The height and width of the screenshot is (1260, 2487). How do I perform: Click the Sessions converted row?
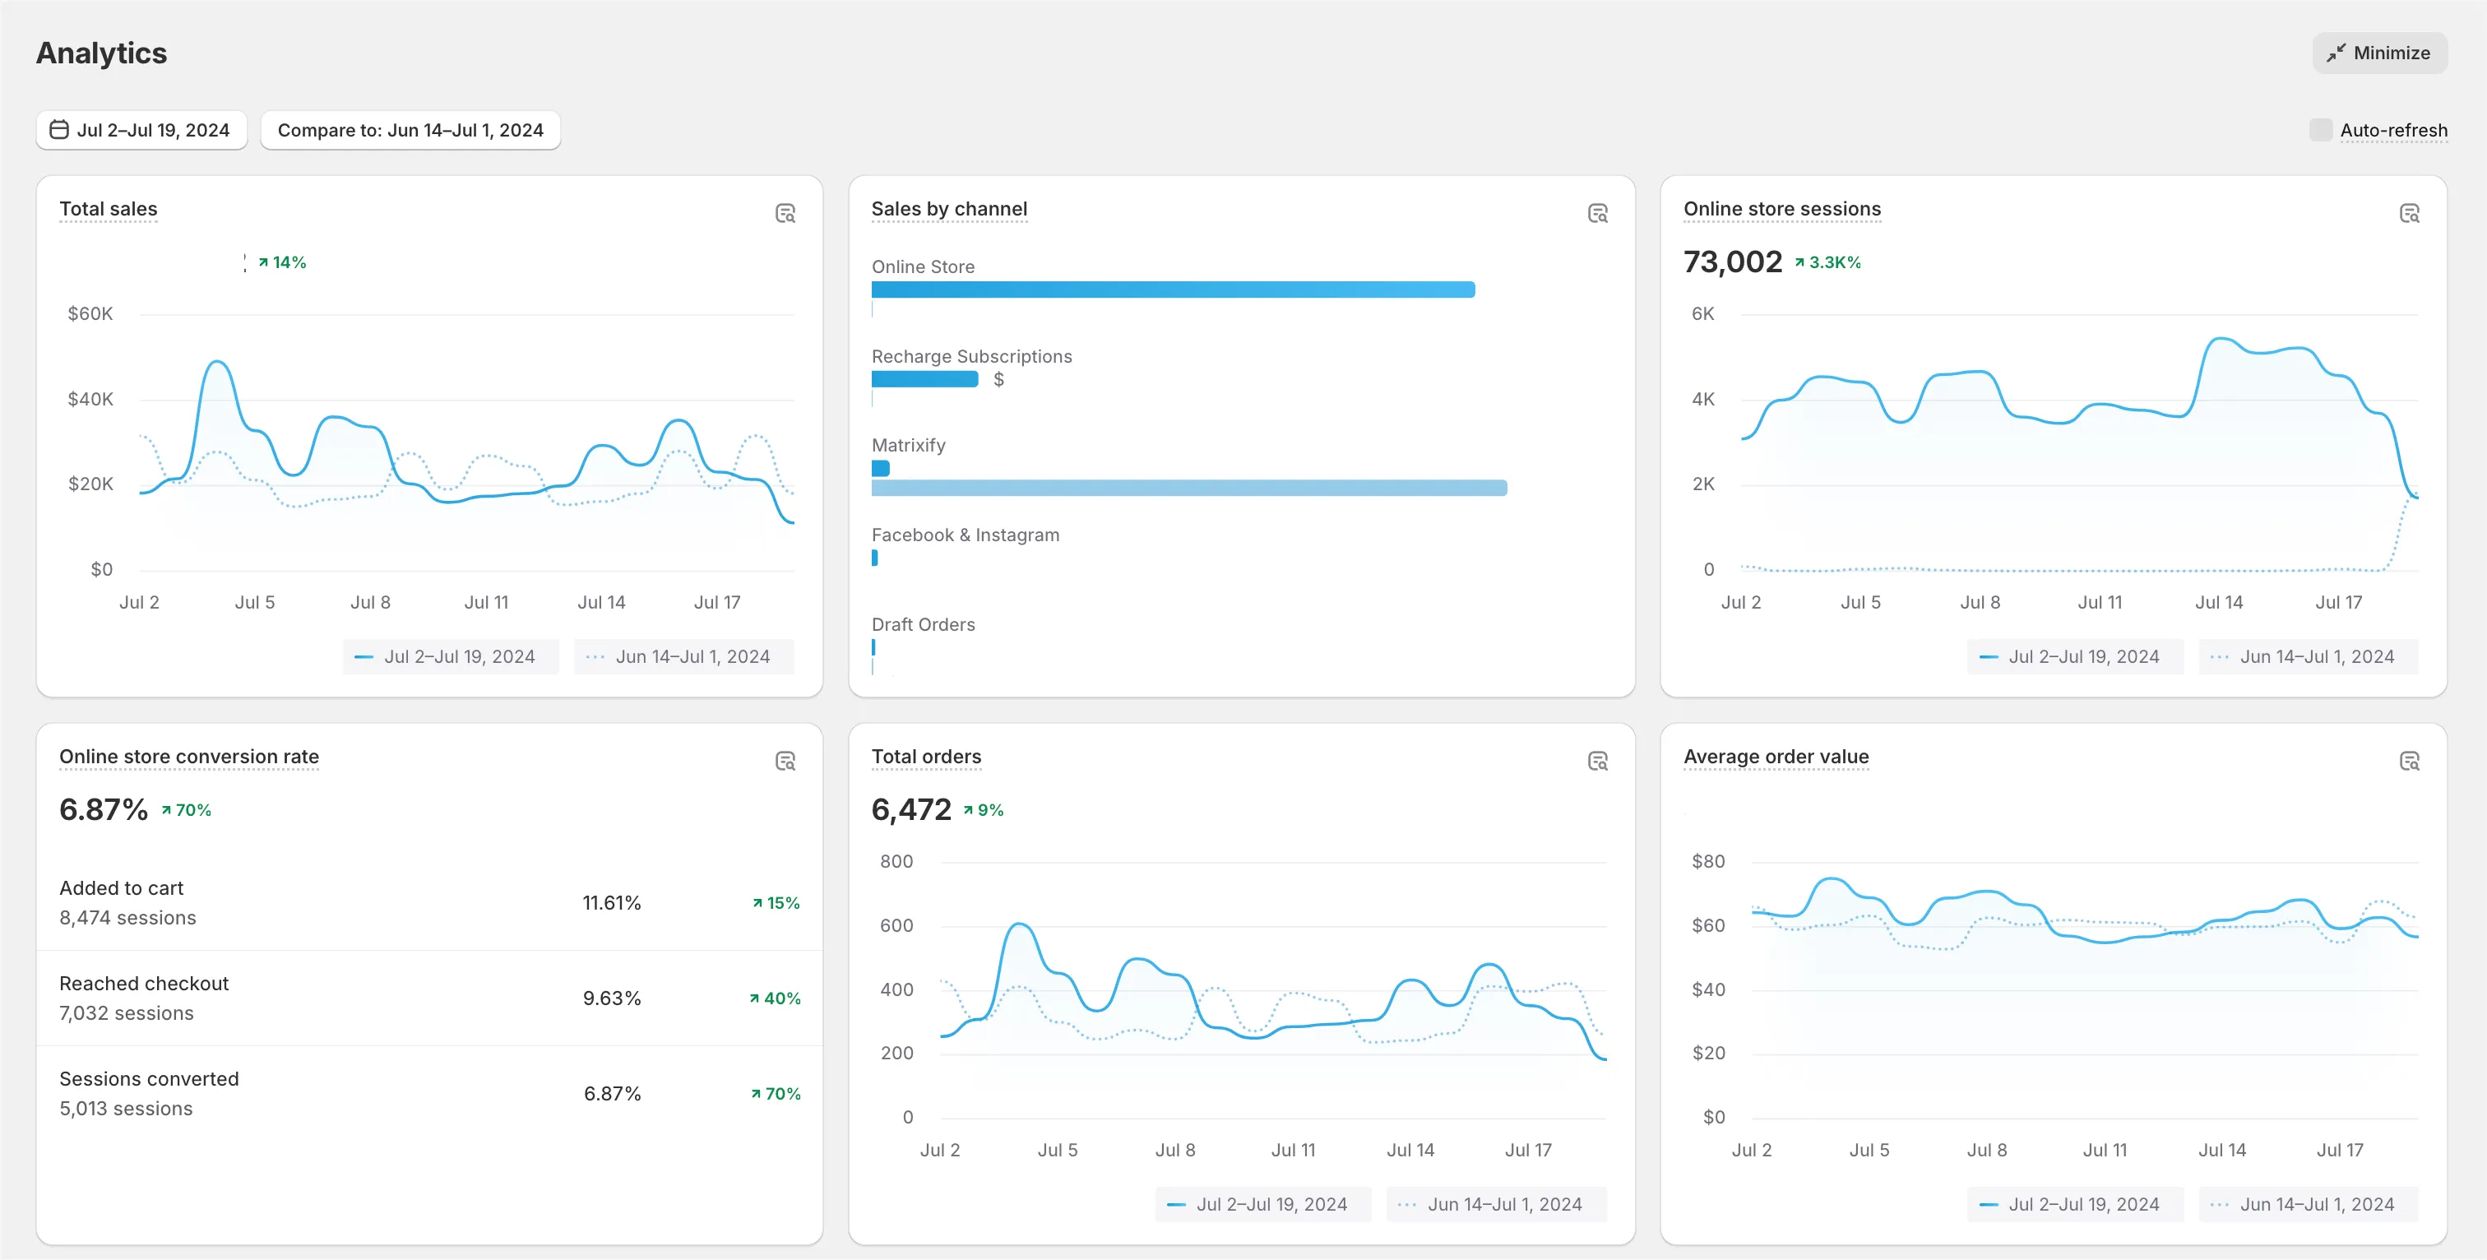point(429,1093)
